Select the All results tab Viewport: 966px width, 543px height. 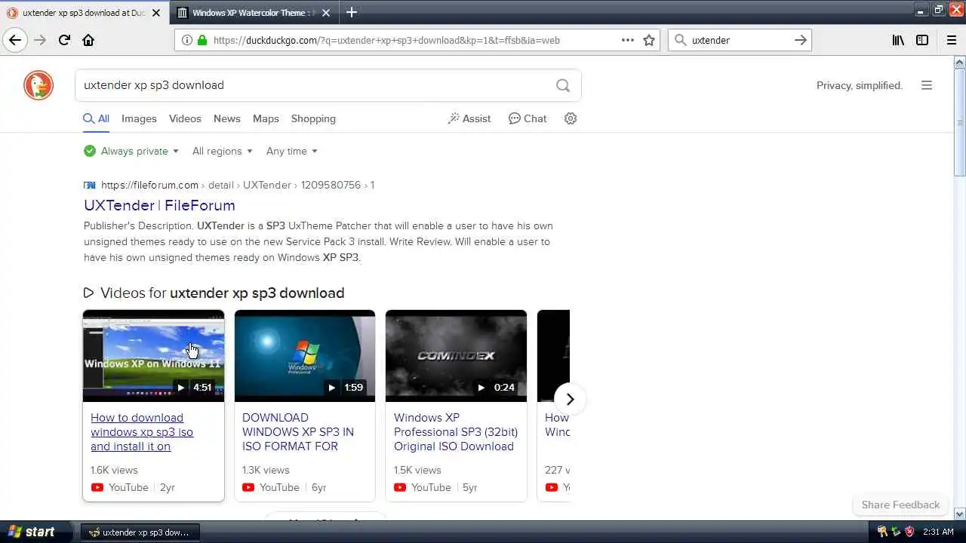(96, 119)
